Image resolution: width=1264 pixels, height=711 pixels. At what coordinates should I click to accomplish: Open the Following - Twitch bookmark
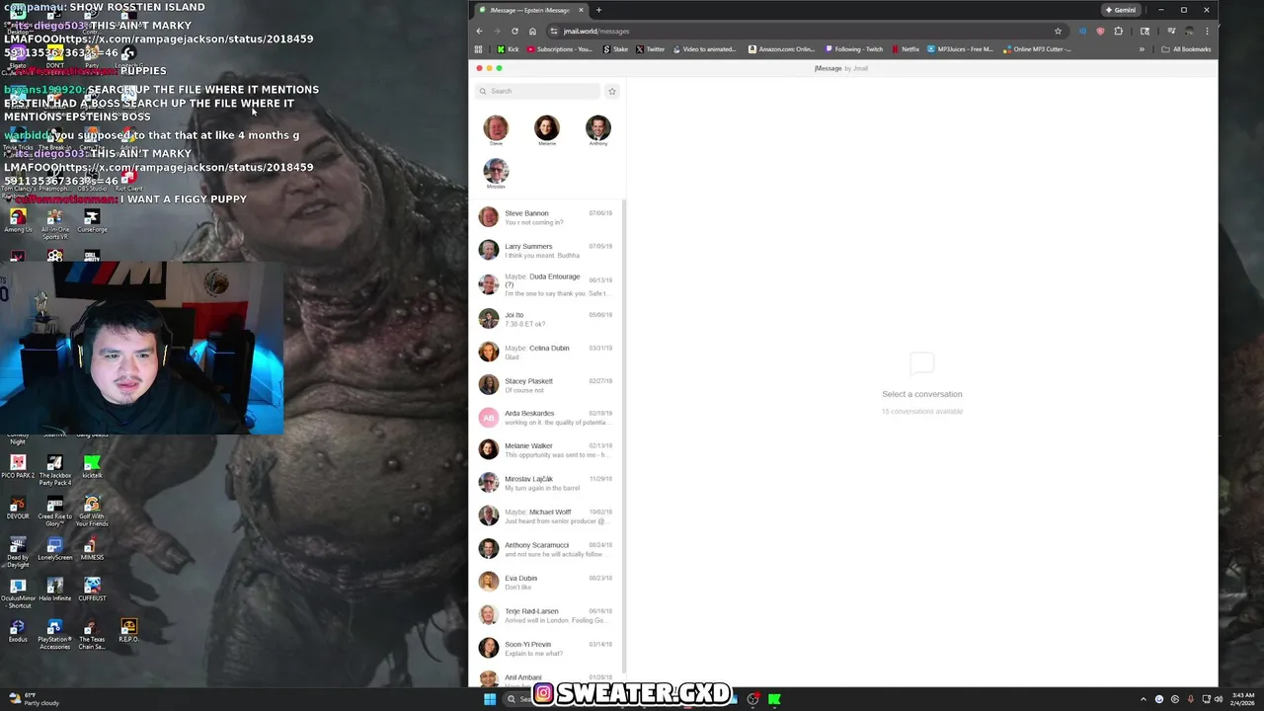854,49
